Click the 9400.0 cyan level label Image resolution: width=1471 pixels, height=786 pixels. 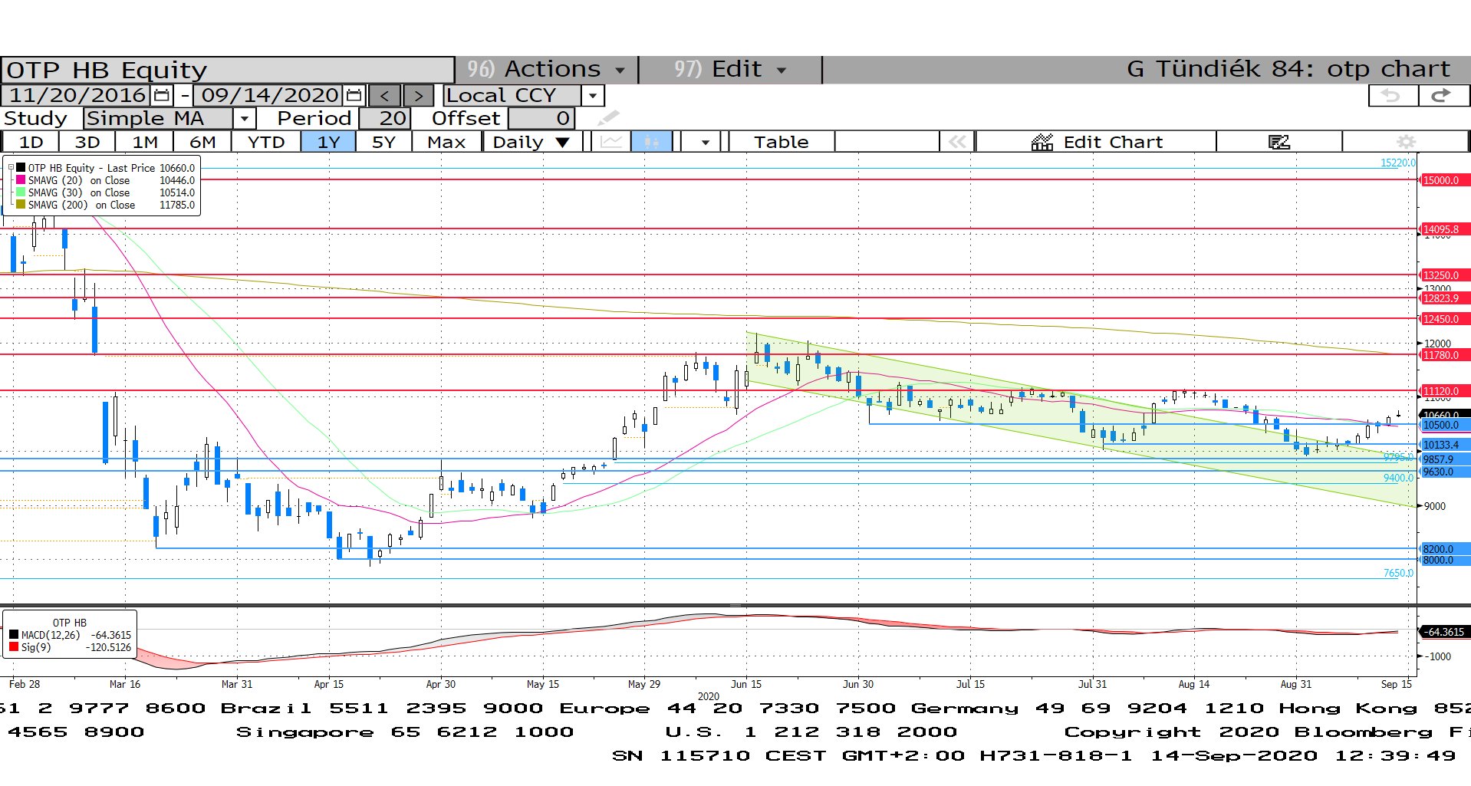click(1398, 478)
